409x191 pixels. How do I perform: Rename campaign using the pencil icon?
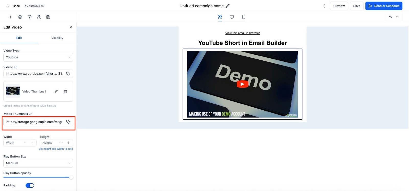(228, 6)
